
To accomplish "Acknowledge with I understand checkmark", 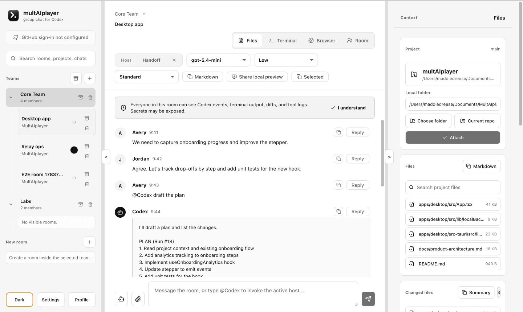I will (x=348, y=108).
